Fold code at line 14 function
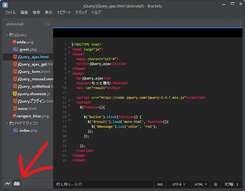Screen dimensions: 245x191 [x=69, y=105]
